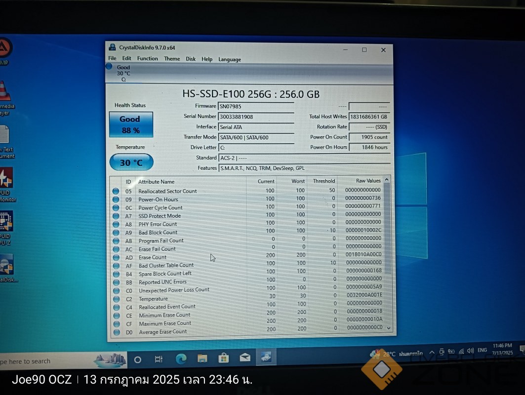Click status dot of Reallocated Event Count

coord(116,308)
